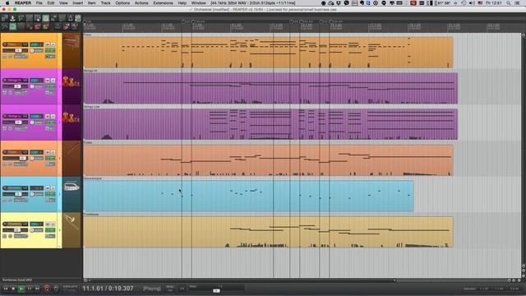Open the Apple menu
526x296 pixels.
(x=7, y=3)
